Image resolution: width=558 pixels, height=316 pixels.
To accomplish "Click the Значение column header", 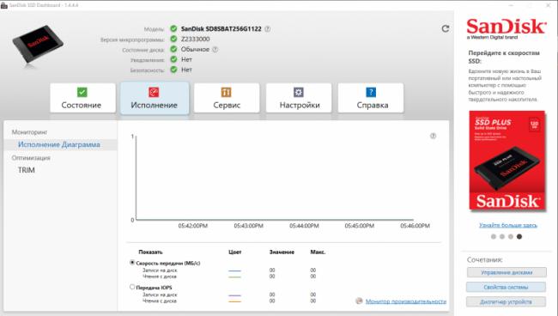I will point(282,252).
